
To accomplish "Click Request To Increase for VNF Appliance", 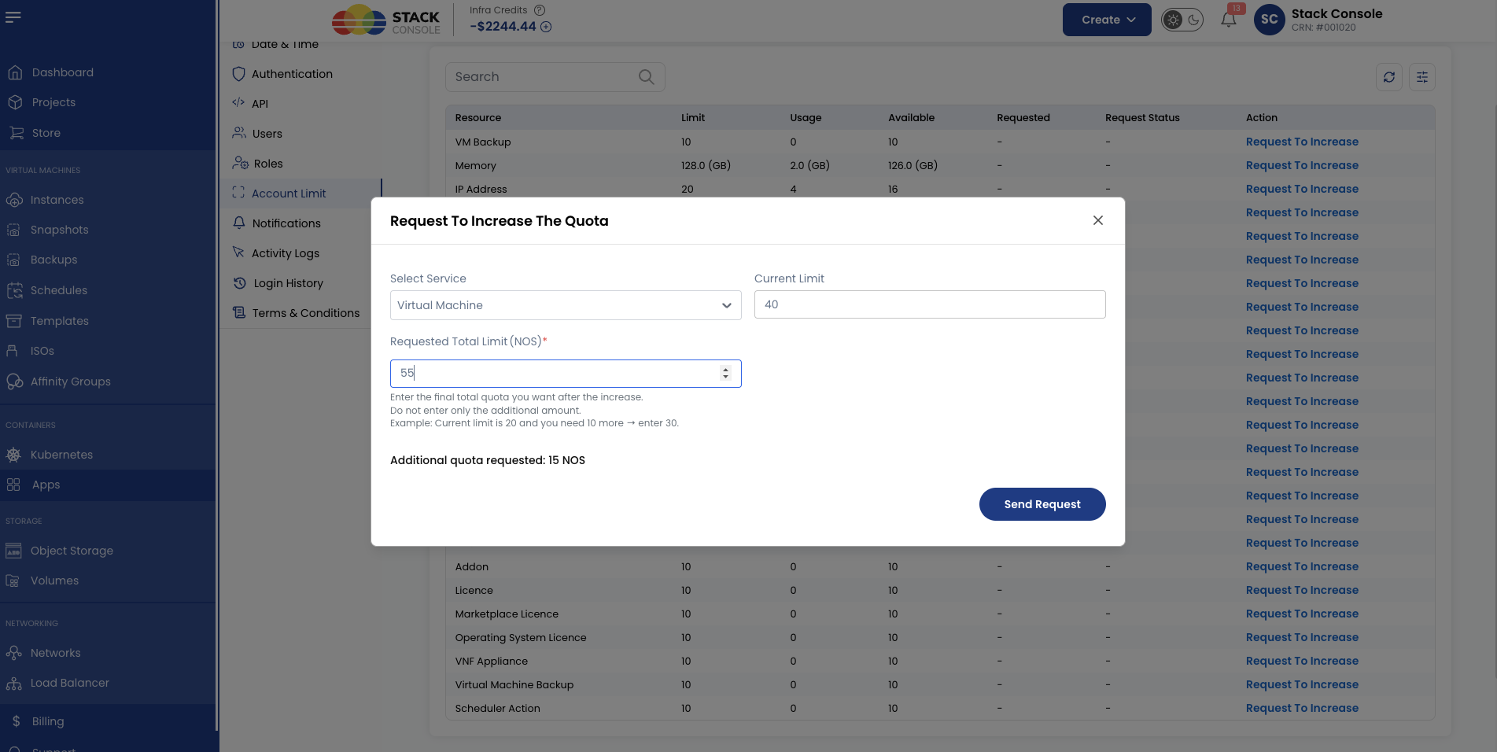I will coord(1302,661).
